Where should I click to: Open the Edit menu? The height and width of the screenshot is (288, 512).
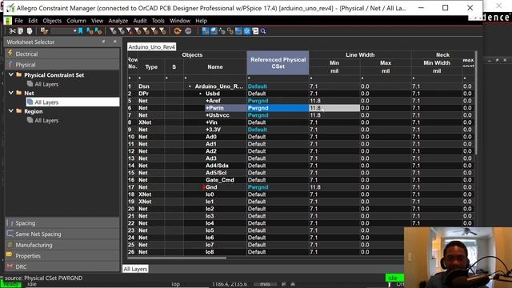33,21
